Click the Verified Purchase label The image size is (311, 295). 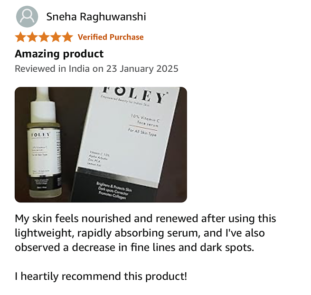coord(111,37)
